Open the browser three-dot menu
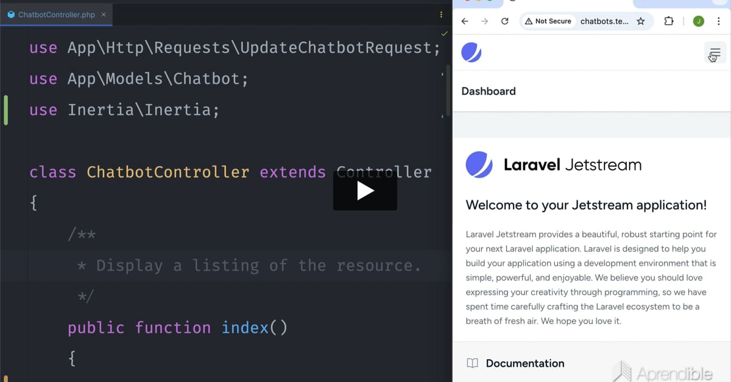This screenshot has height=382, width=731. click(718, 21)
